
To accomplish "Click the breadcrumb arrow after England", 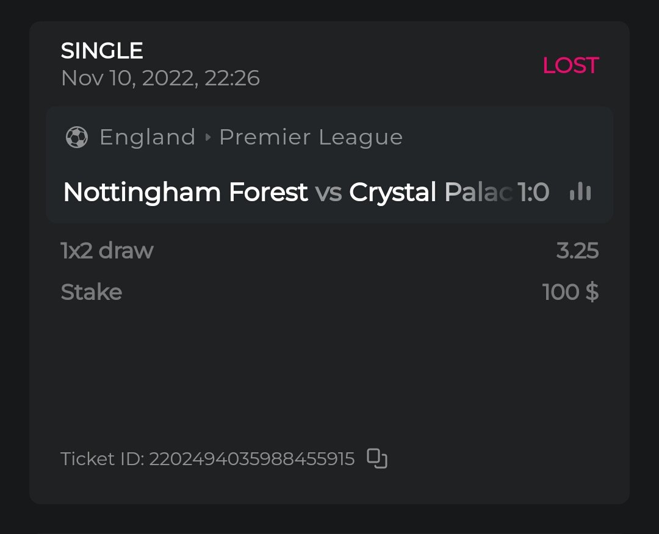I will click(x=207, y=137).
